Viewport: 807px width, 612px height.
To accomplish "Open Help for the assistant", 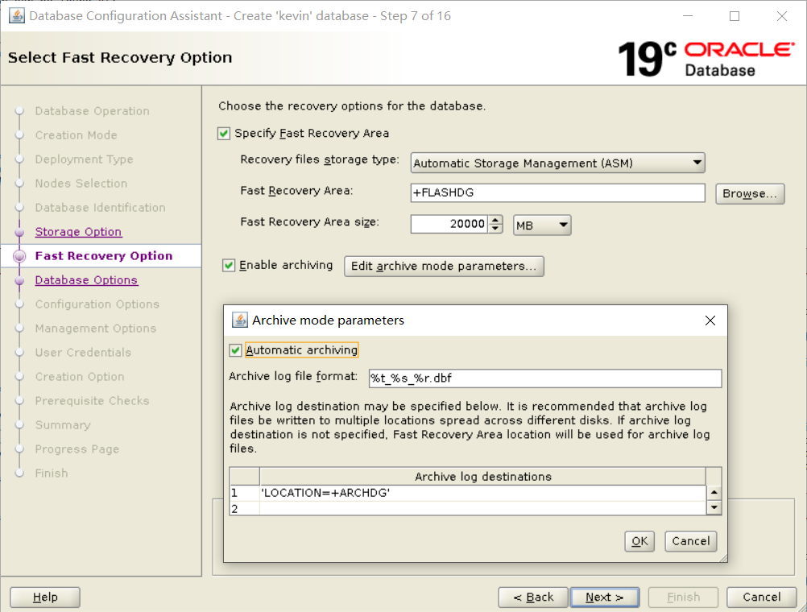I will tap(45, 597).
